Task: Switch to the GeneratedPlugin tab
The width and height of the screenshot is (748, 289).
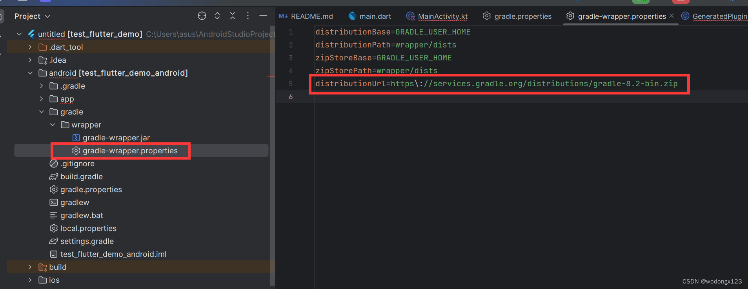Action: 714,16
